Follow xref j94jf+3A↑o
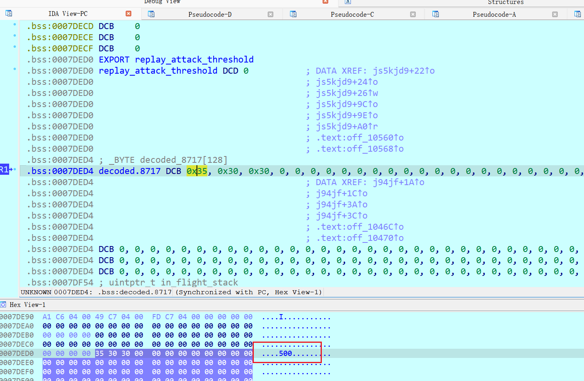 pos(342,205)
